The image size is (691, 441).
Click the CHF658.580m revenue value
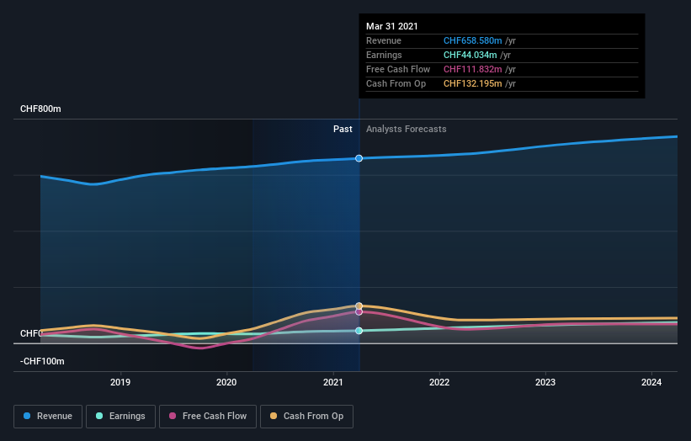tap(472, 40)
